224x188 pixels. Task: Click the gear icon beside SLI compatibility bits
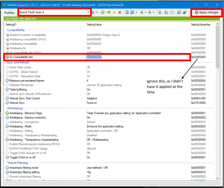[7, 57]
